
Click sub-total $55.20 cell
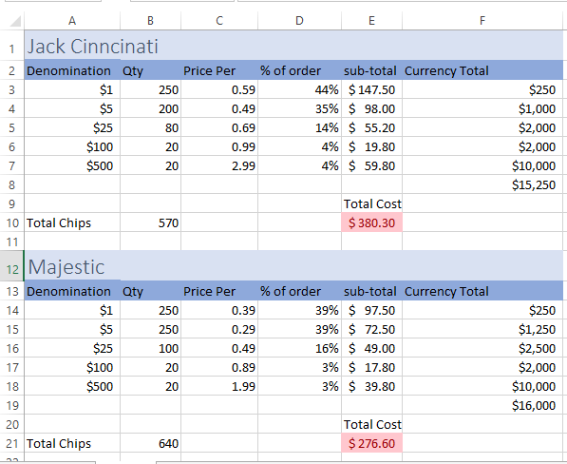371,127
